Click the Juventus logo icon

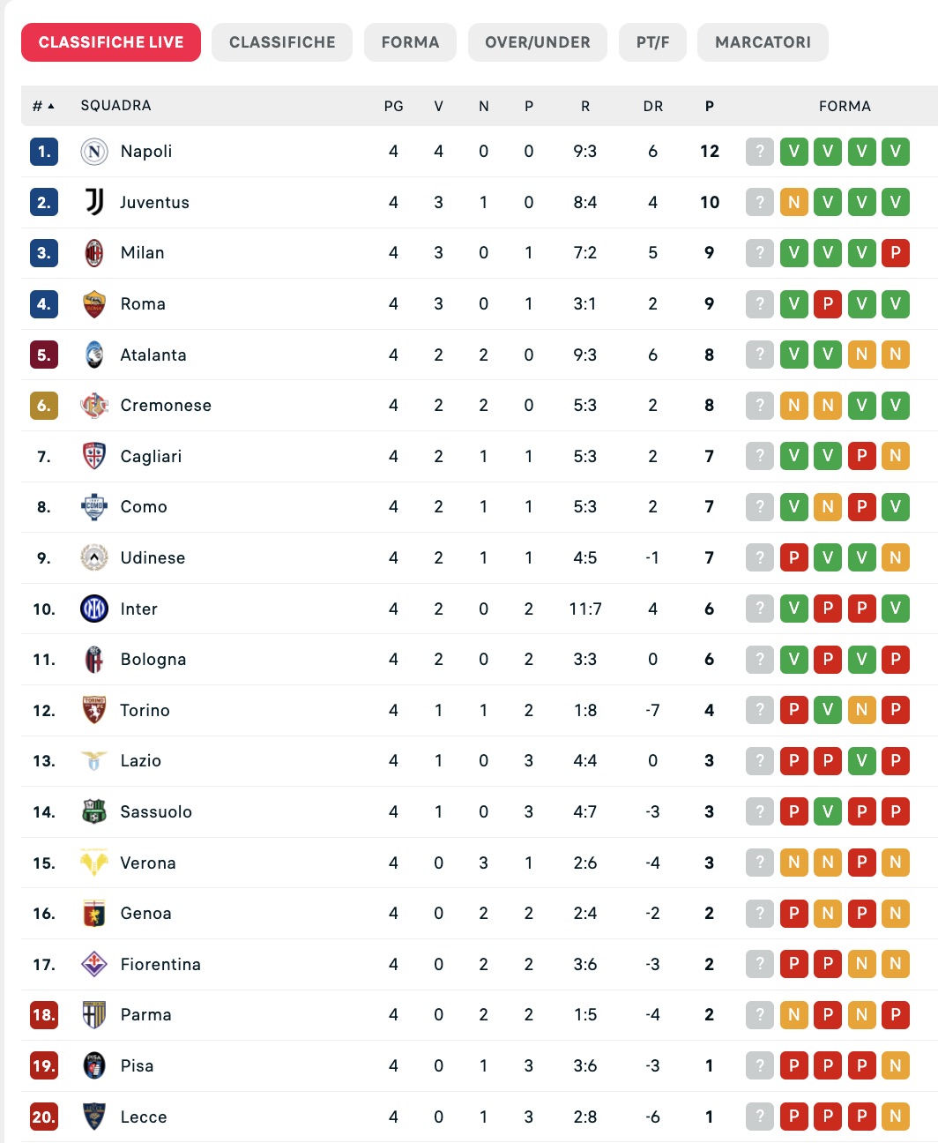[x=94, y=202]
